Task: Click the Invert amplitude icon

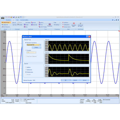Action: click(32, 22)
